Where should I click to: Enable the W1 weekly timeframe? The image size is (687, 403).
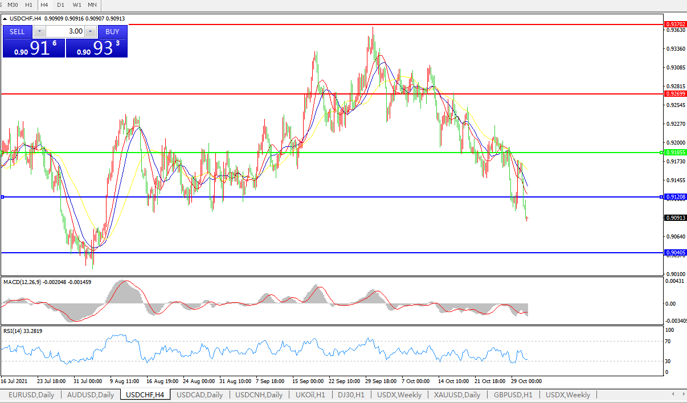pos(77,5)
